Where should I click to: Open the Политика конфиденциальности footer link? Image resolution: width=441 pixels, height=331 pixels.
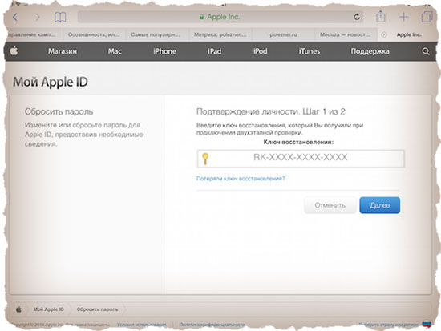(212, 325)
